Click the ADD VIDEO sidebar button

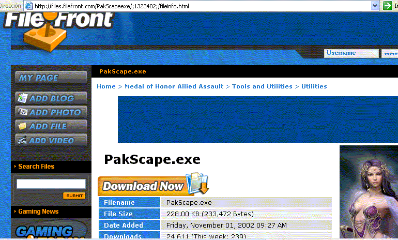pos(51,140)
